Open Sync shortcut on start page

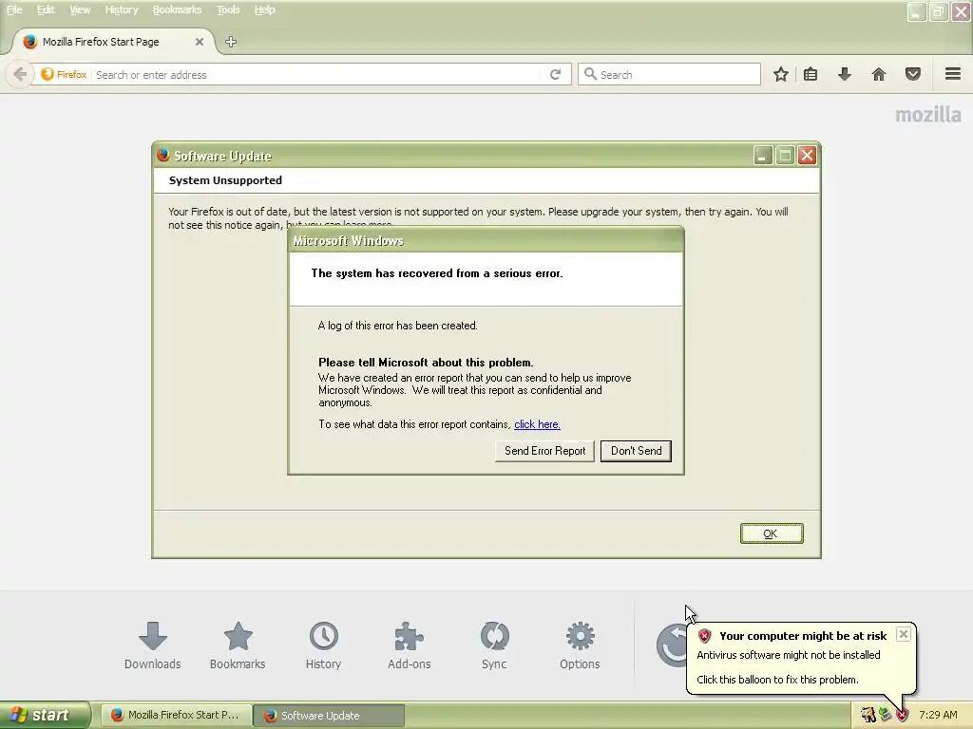[x=494, y=645]
